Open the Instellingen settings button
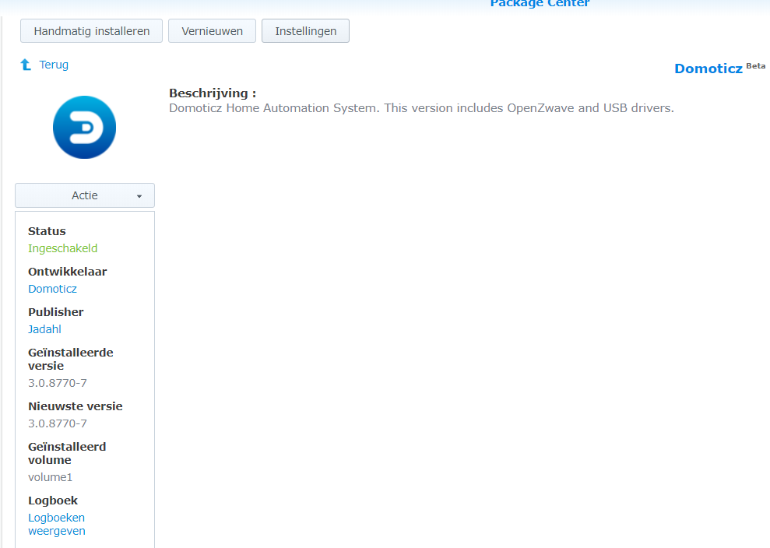Screen dimensions: 770x548 (305, 31)
